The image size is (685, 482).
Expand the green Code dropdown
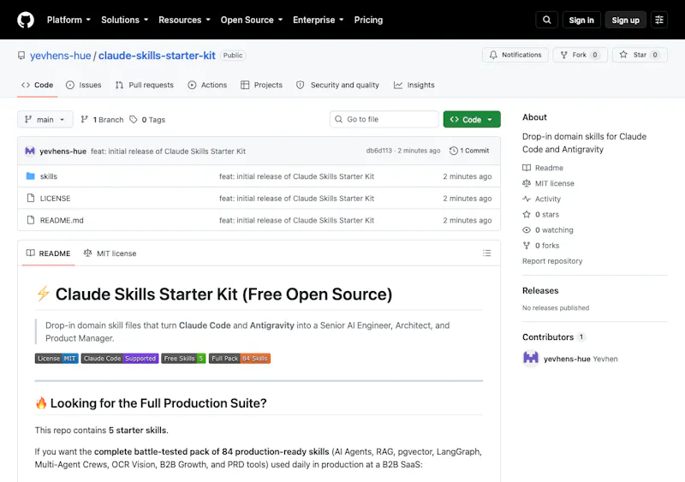pos(472,119)
